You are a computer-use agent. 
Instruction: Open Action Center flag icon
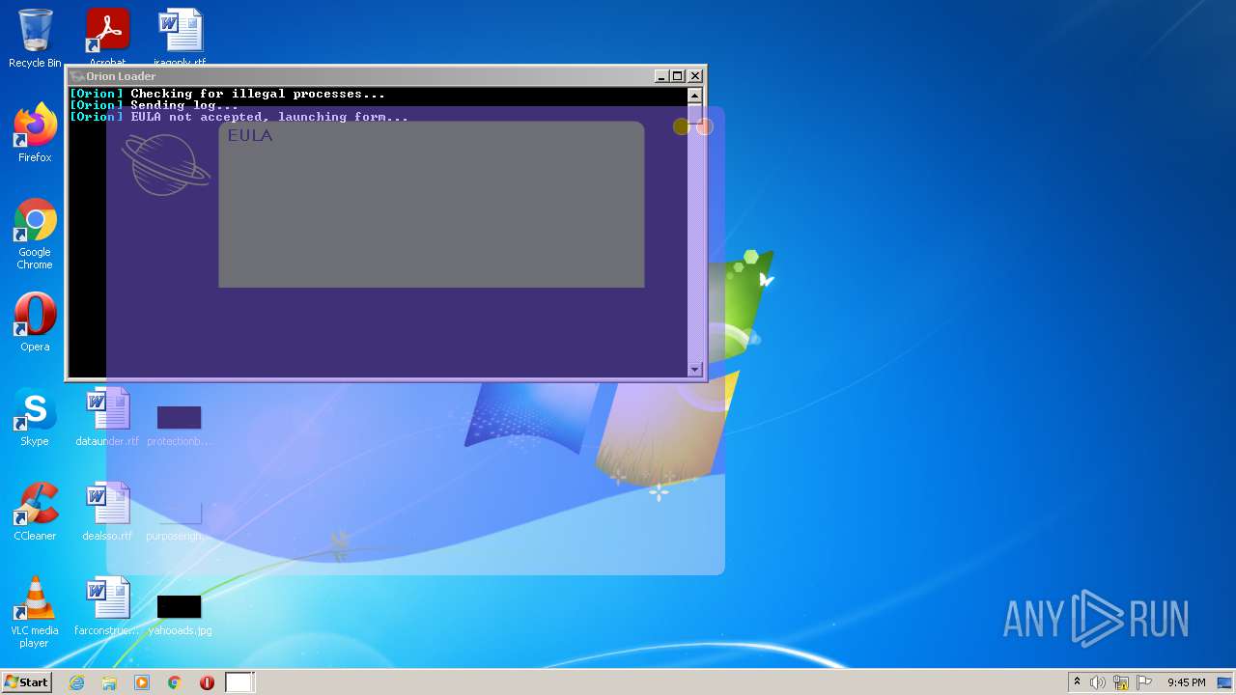pyautogui.click(x=1144, y=682)
